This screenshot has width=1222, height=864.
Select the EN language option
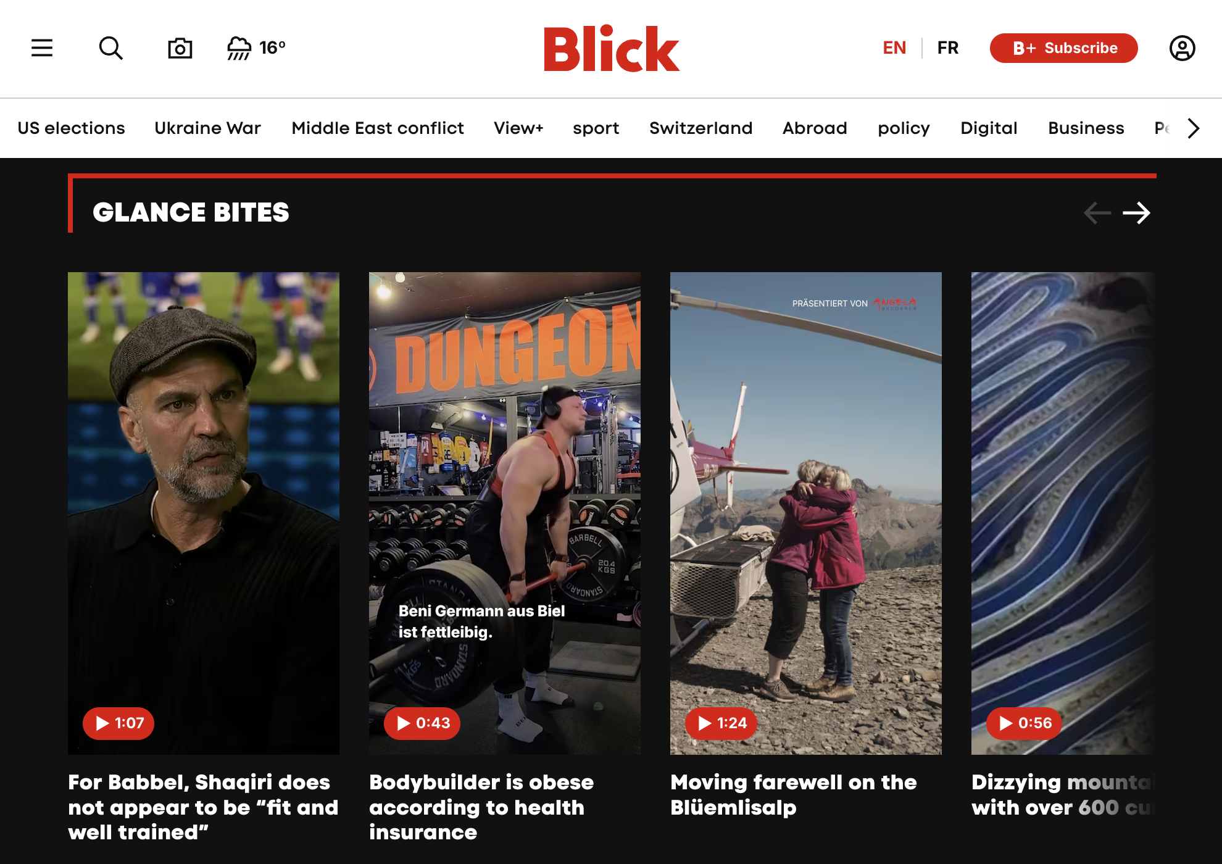(894, 48)
